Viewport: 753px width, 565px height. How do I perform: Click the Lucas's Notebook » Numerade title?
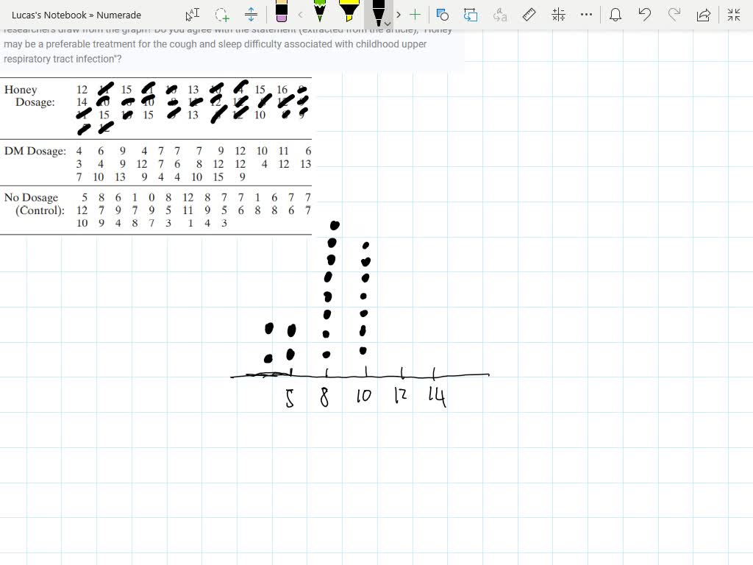tap(76, 15)
